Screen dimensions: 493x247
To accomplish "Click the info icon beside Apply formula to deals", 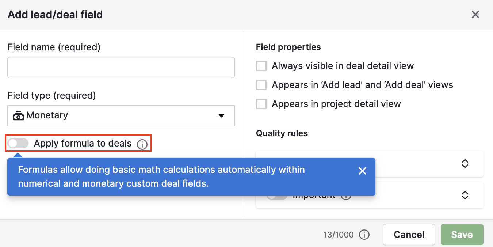I will click(x=142, y=145).
